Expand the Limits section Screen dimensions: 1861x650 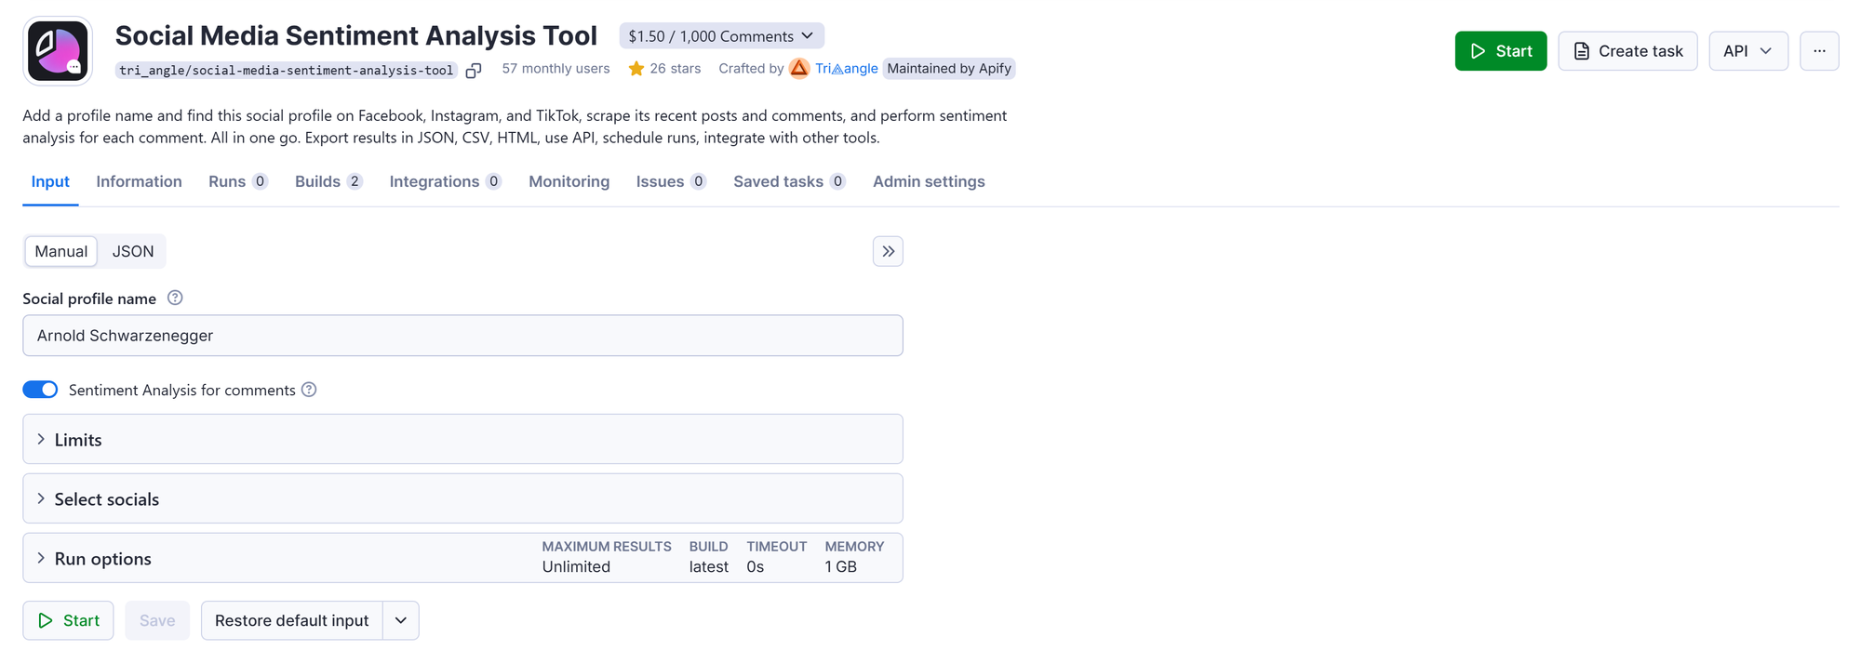(x=462, y=439)
